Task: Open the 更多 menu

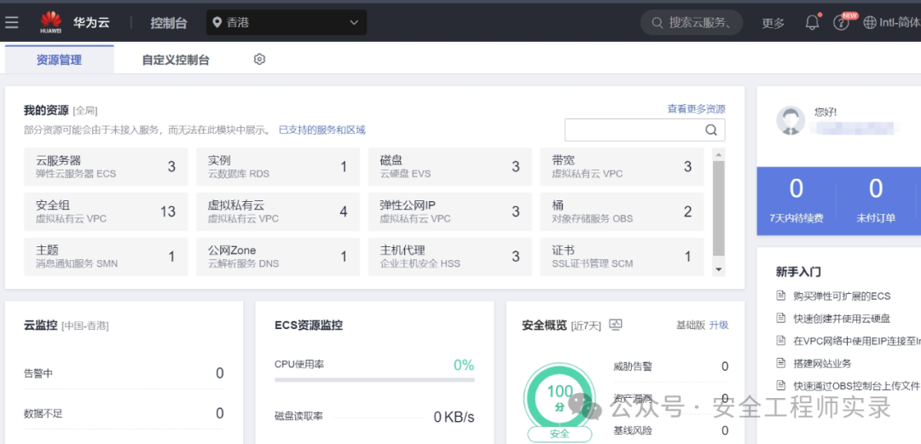Action: (x=773, y=23)
